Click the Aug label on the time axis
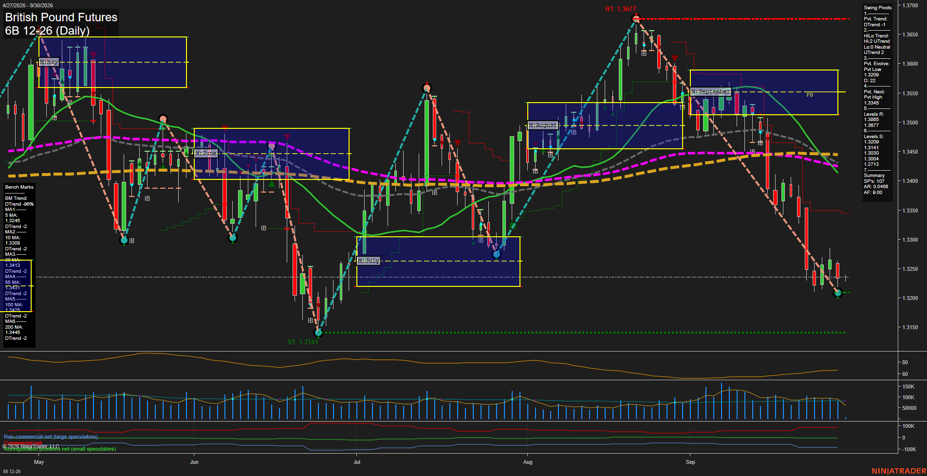927x476 pixels. click(x=528, y=462)
